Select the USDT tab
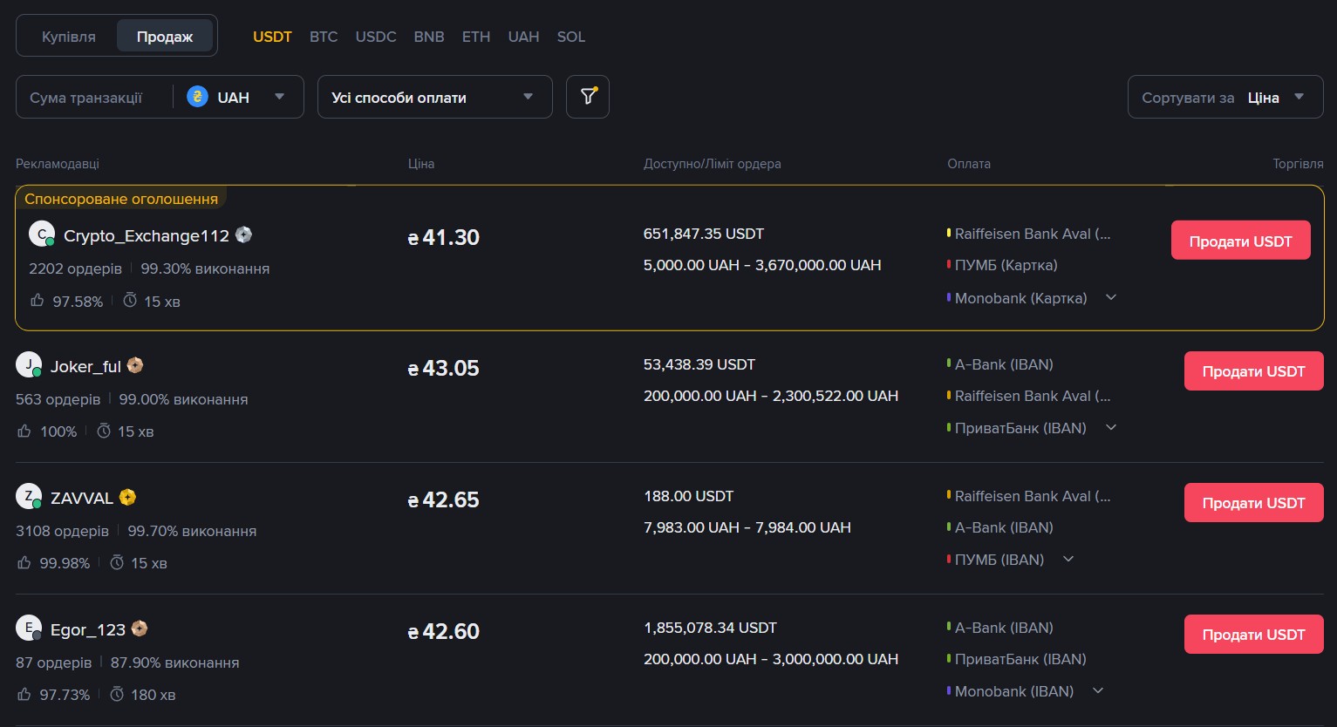The image size is (1337, 727). 272,37
